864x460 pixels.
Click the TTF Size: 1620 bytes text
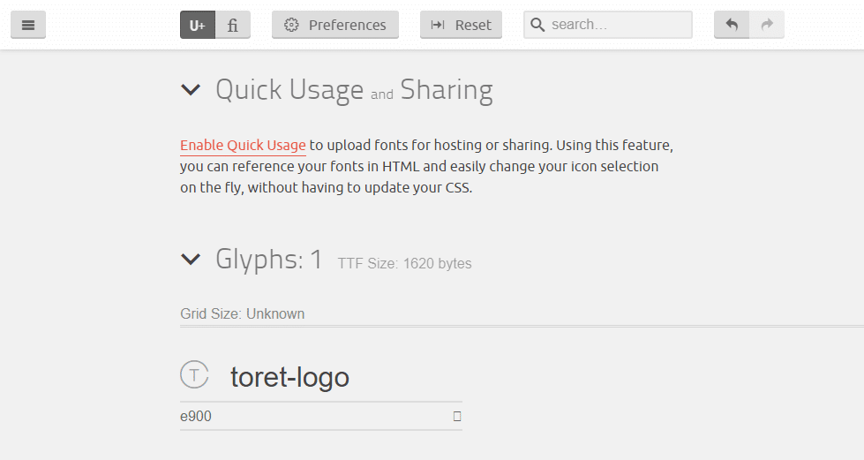(404, 264)
